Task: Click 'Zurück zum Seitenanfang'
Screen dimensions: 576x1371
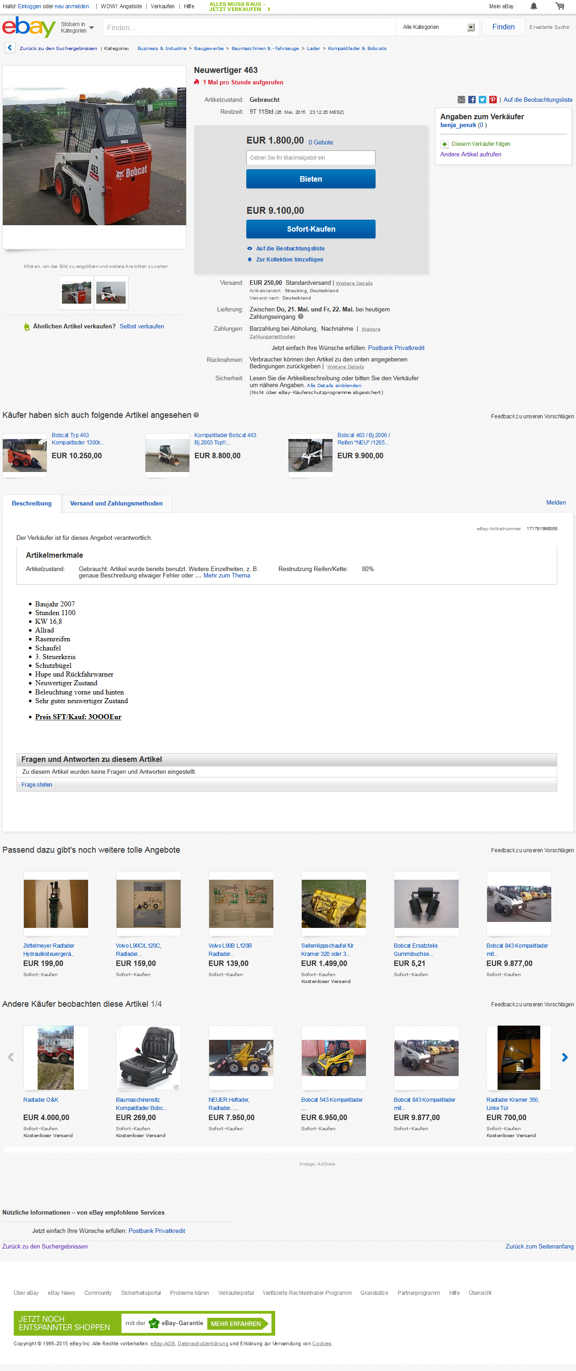Action: (x=539, y=1246)
